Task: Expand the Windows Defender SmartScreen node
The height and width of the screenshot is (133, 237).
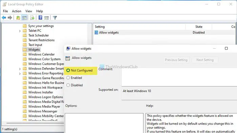Action: coord(20,69)
